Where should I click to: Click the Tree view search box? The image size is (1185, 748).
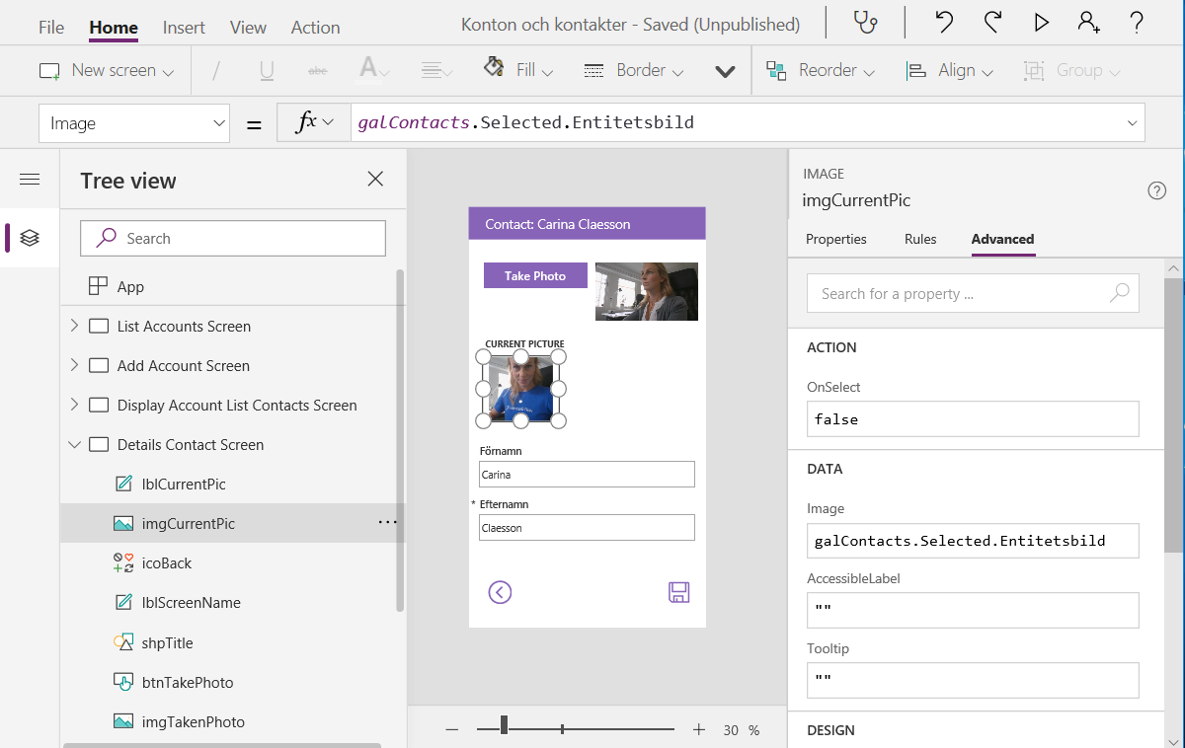232,238
